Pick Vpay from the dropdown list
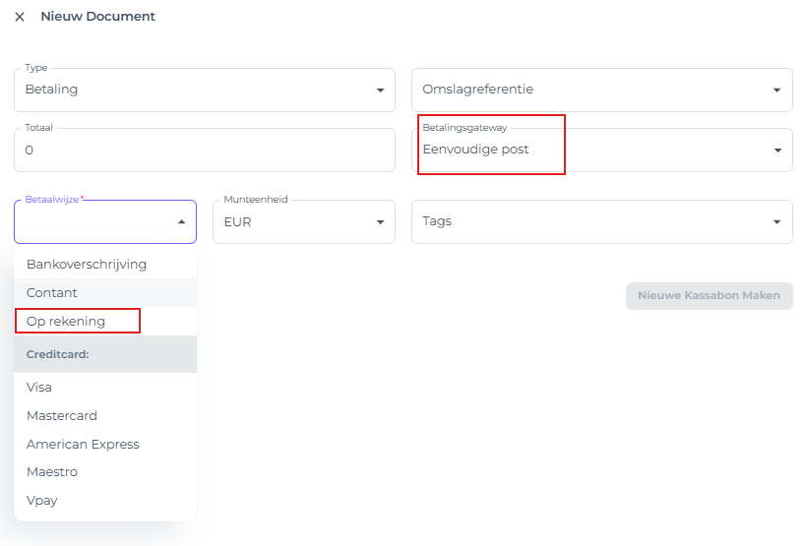Viewport: 805px width, 546px height. 42,501
